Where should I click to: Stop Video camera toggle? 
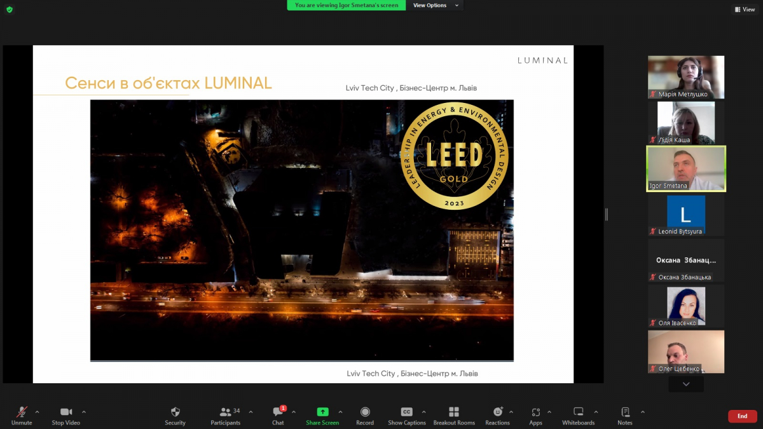coord(66,412)
